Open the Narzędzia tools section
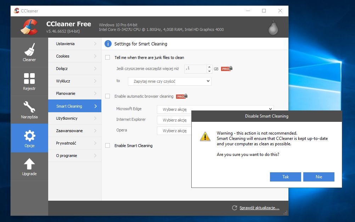 29,110
